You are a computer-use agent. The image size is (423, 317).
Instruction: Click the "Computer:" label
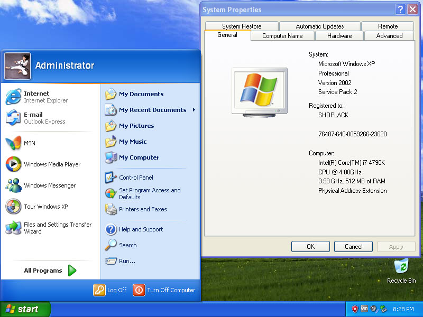click(x=321, y=153)
